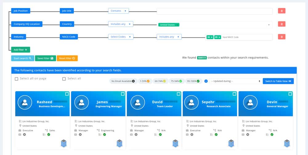The height and width of the screenshot is (155, 308).
Task: Click trash icon for Company HQ Location filter
Action: point(282,24)
